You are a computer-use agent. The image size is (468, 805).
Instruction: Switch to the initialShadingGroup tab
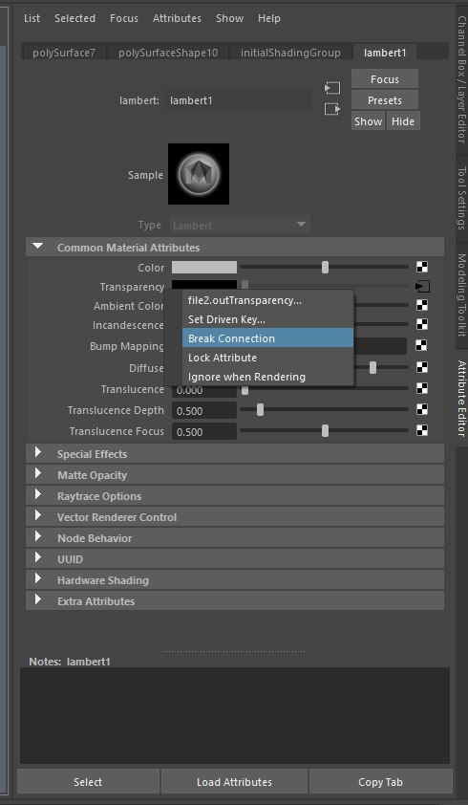(x=290, y=53)
